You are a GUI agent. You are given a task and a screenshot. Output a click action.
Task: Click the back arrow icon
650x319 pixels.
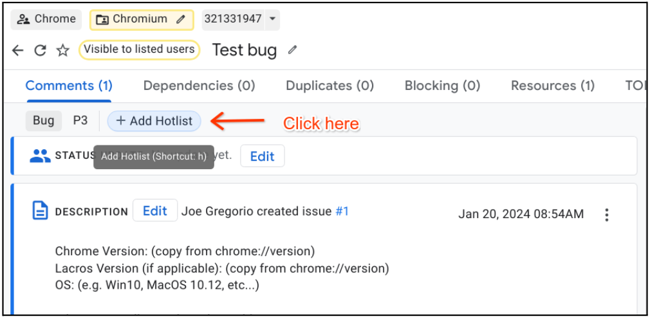coord(18,50)
